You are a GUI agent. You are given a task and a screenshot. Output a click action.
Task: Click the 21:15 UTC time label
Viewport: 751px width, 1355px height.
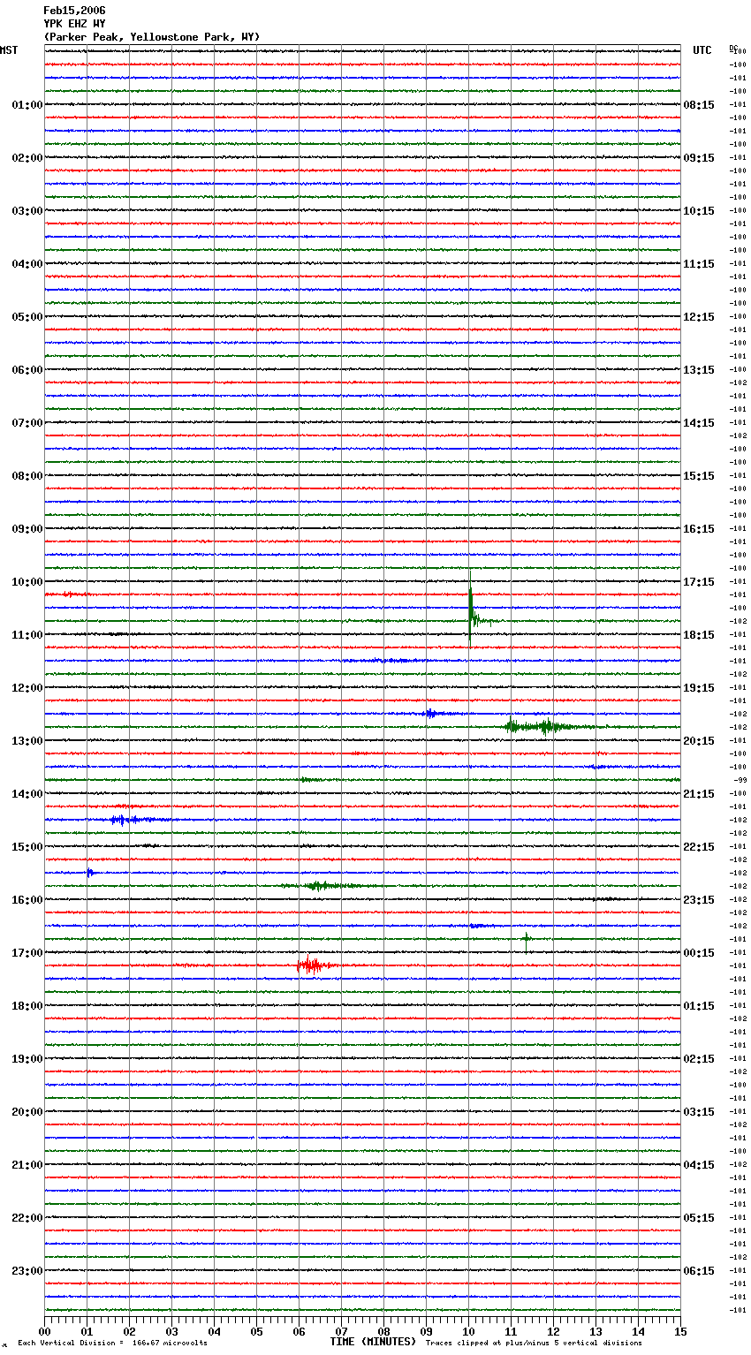point(699,794)
